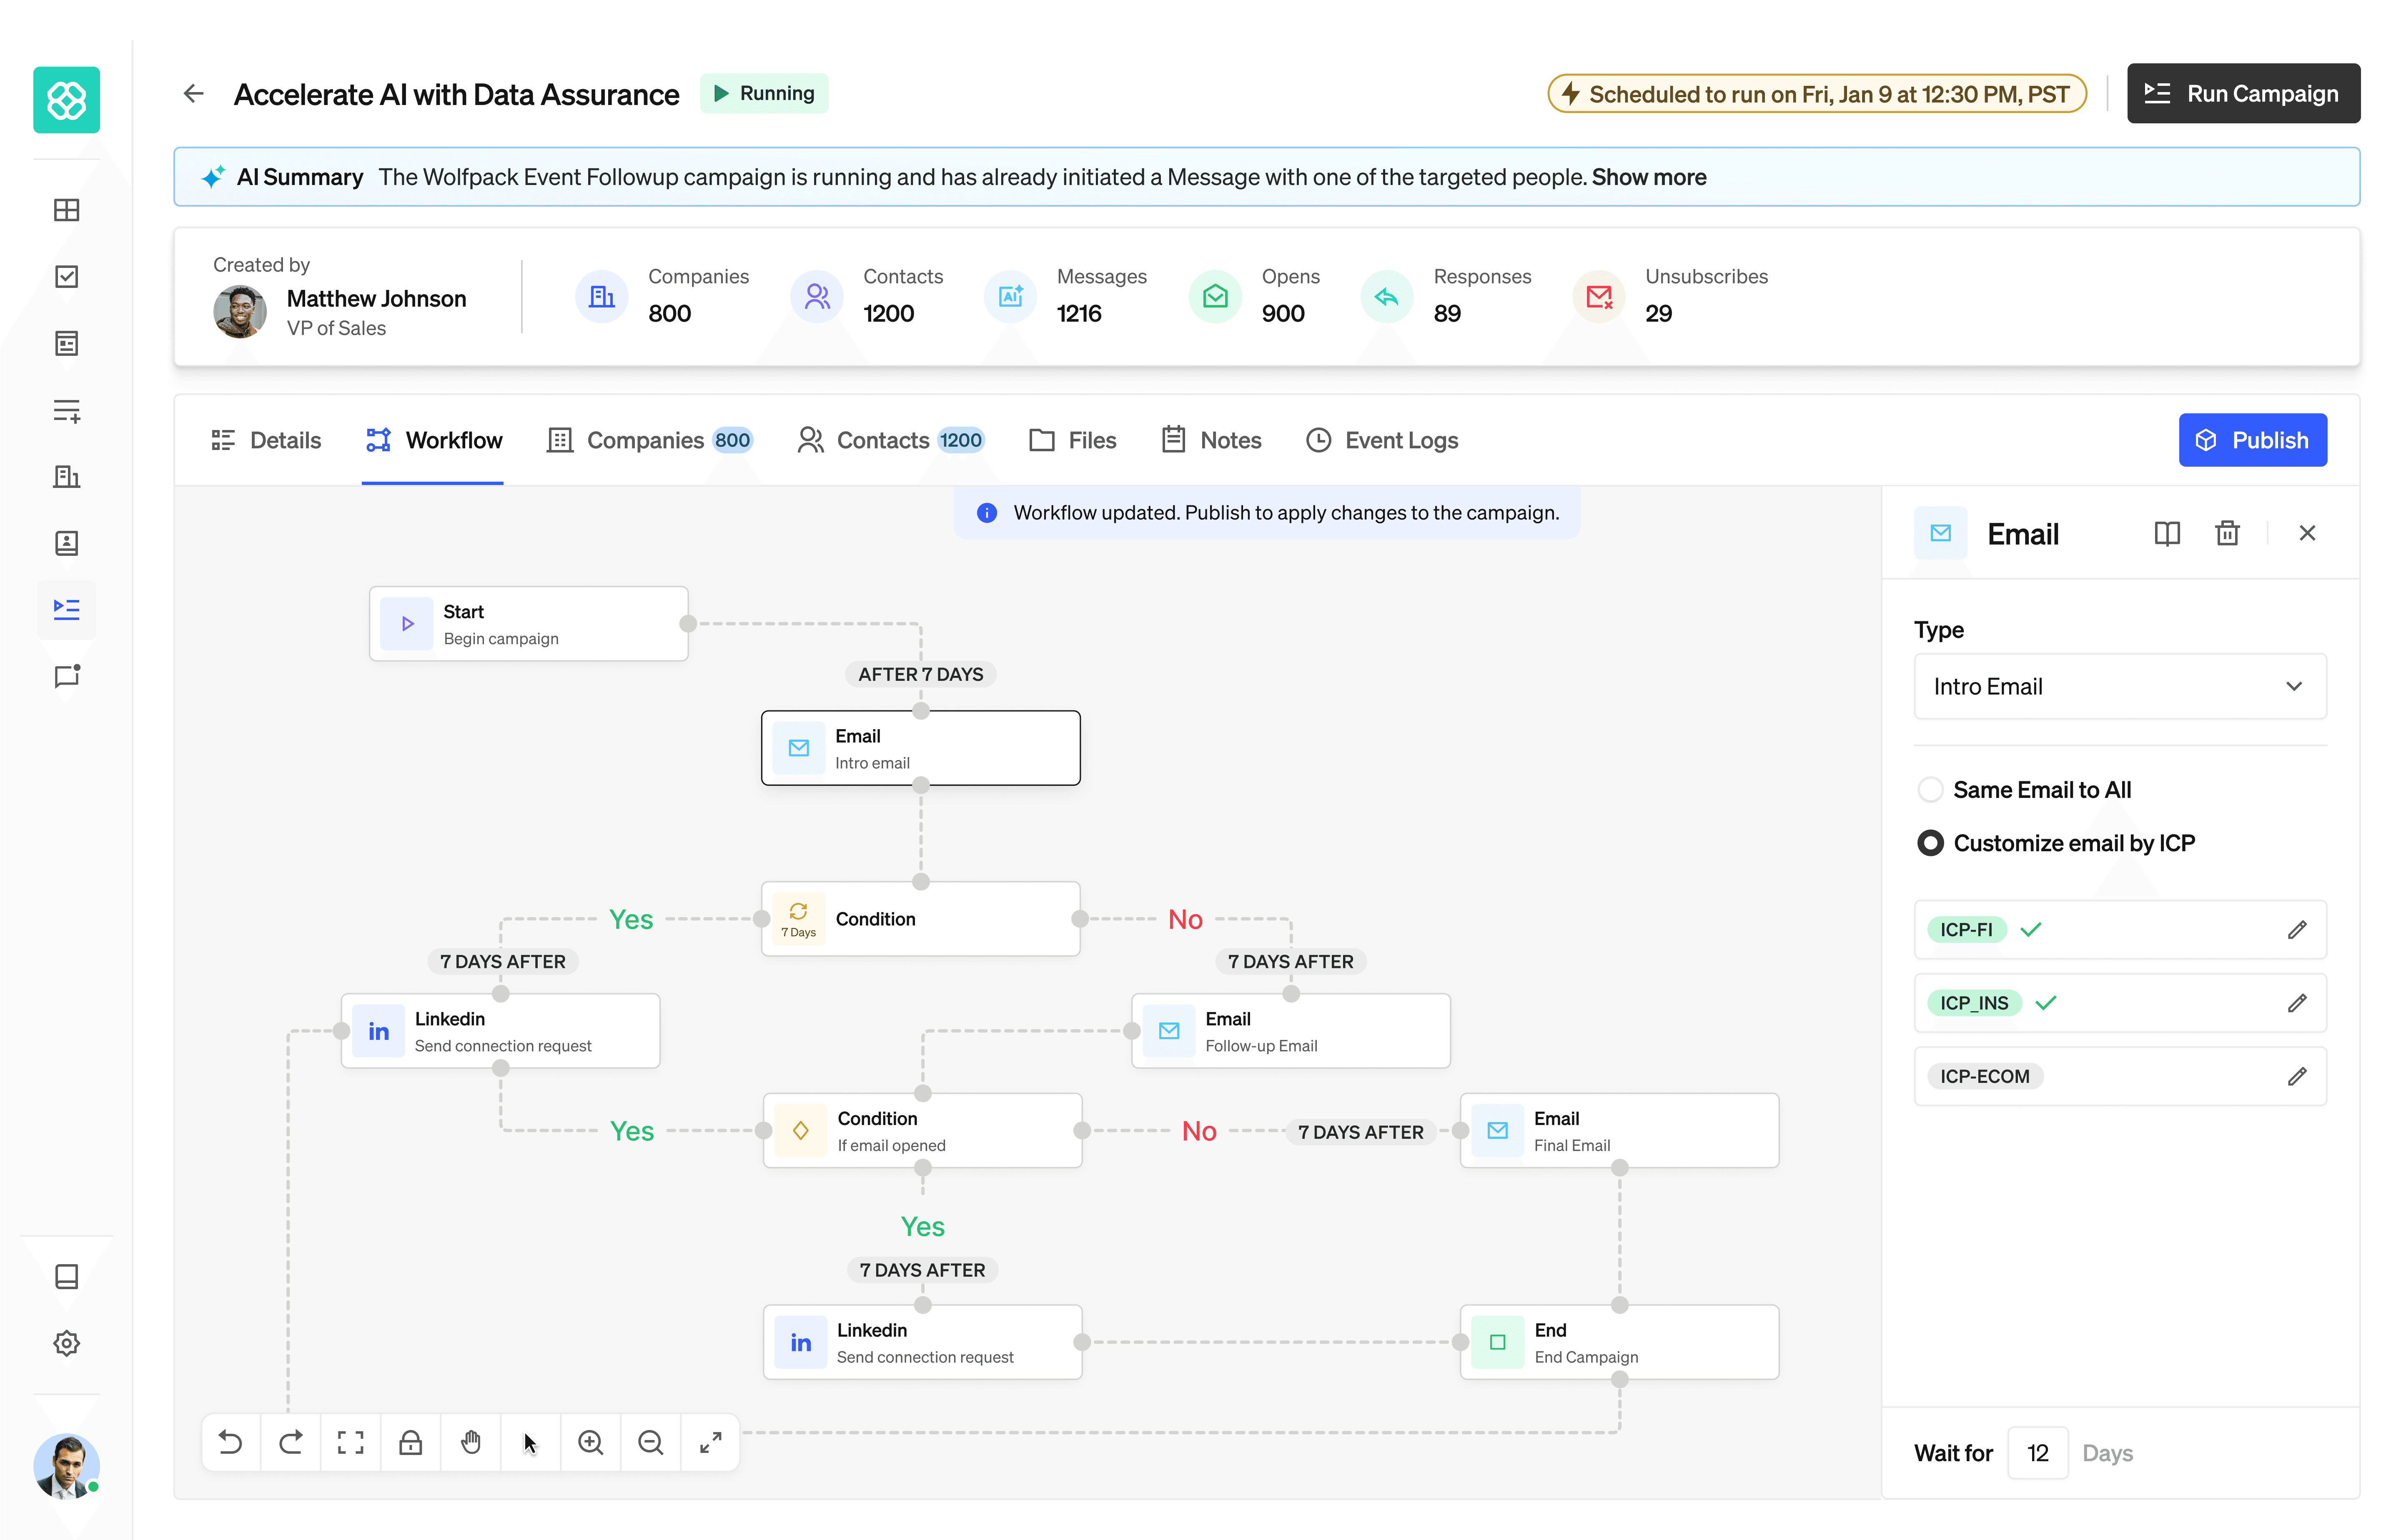
Task: Click the ICP-ECOM tag
Action: coord(1985,1076)
